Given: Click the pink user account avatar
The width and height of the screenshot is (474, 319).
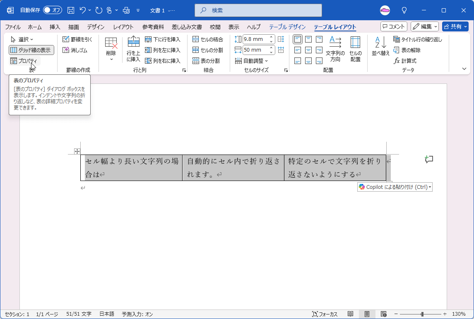Looking at the screenshot, I should [385, 10].
